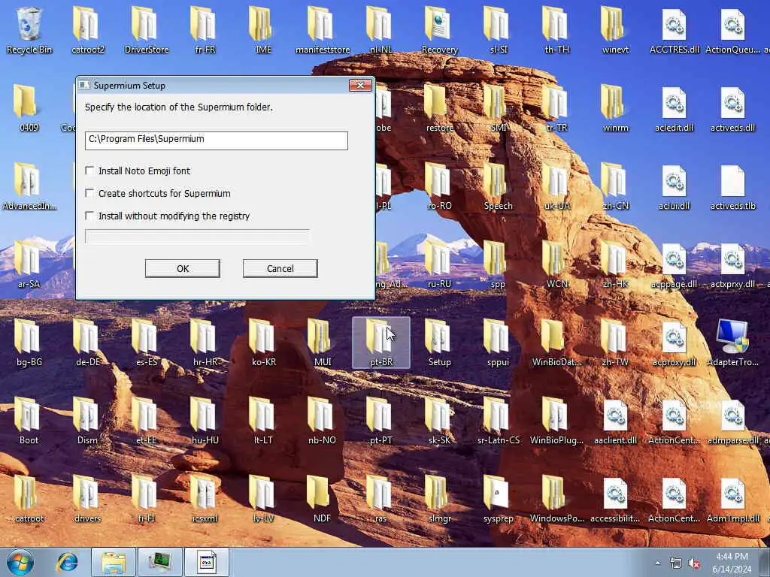The image size is (770, 577).
Task: Close the Supermium Setup window
Action: (360, 86)
